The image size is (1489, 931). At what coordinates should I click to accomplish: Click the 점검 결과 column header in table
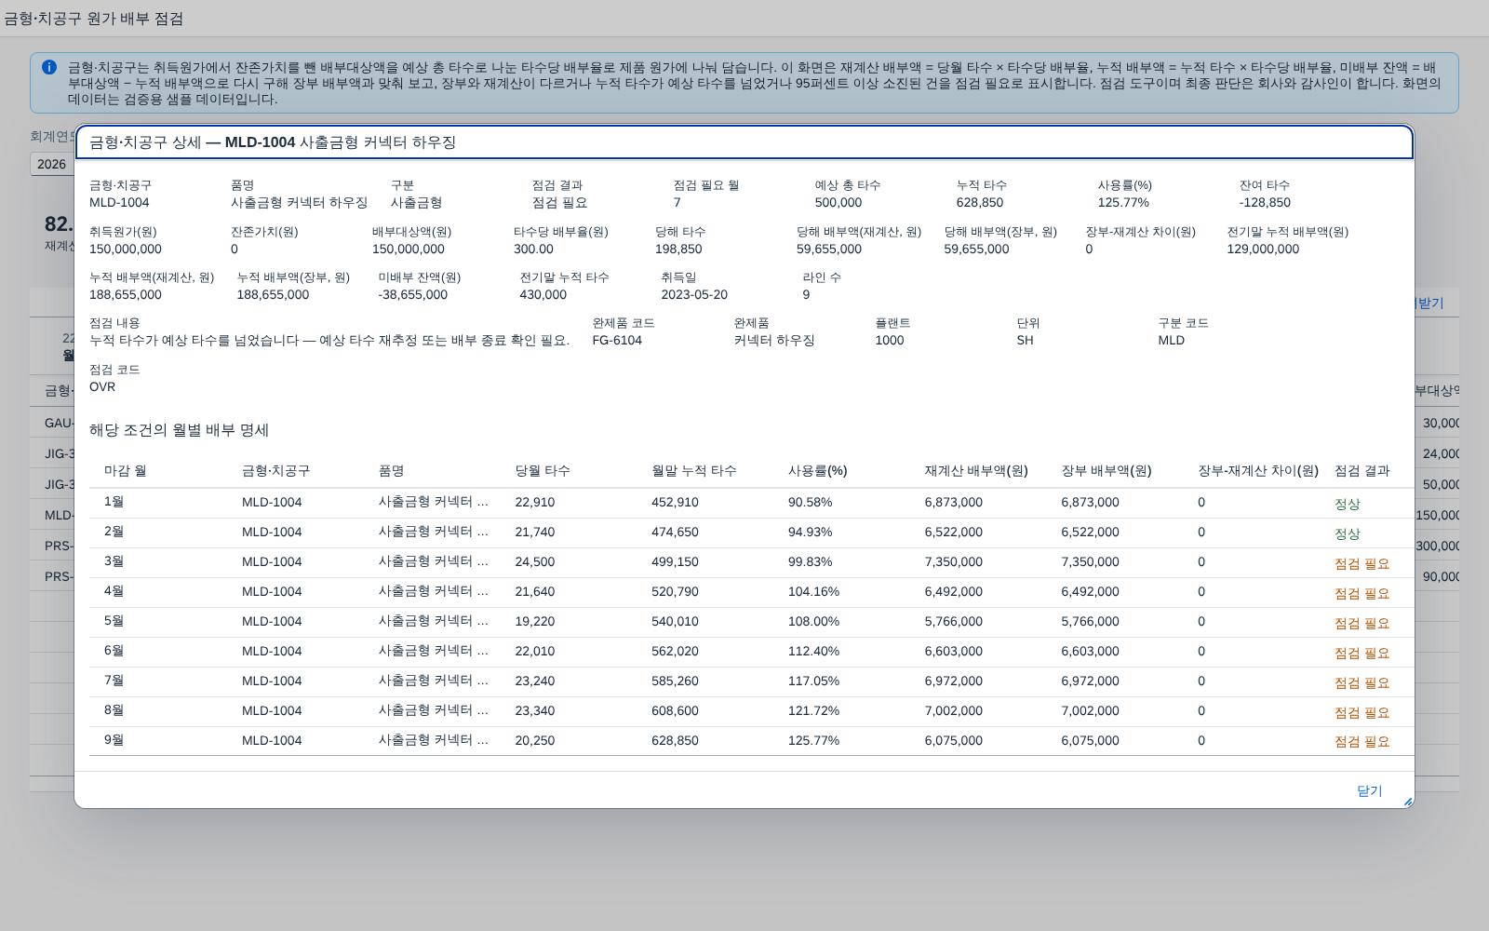pyautogui.click(x=1362, y=471)
